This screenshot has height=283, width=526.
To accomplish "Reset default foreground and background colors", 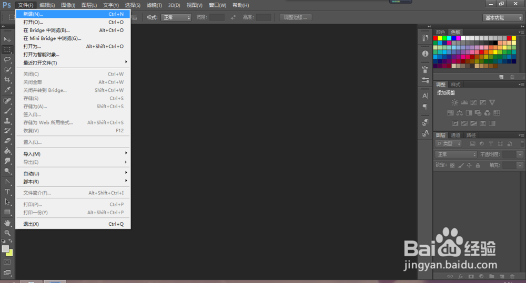I will 3,241.
